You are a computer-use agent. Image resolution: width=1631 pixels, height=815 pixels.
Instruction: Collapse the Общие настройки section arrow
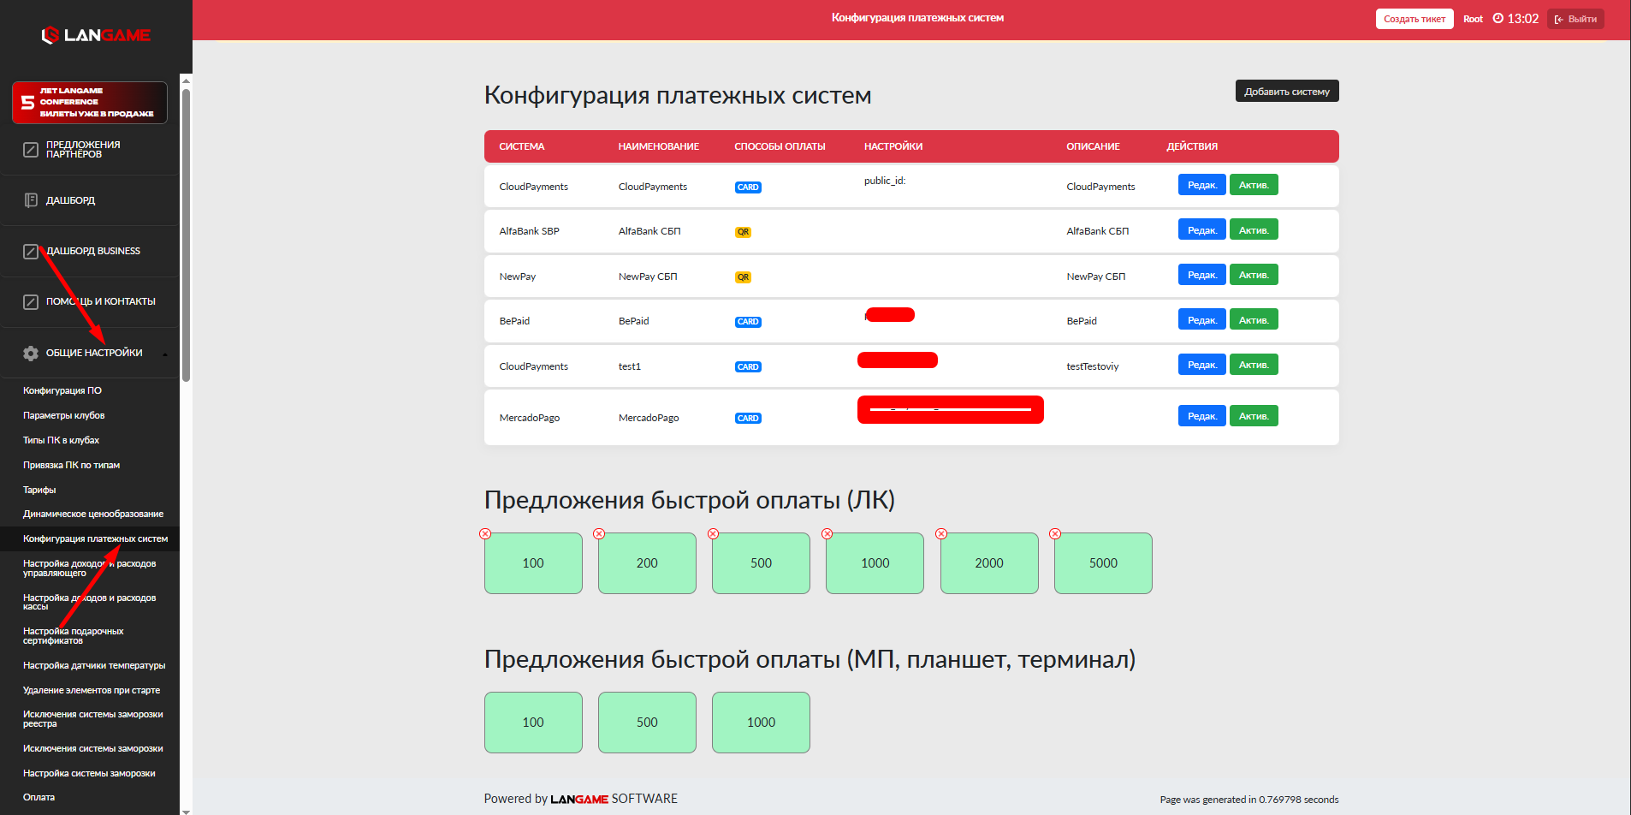(x=165, y=354)
